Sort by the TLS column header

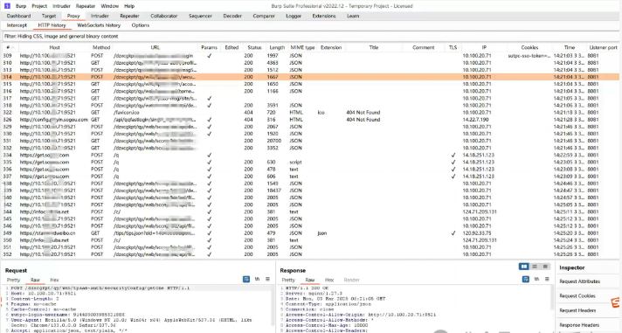[x=453, y=47]
